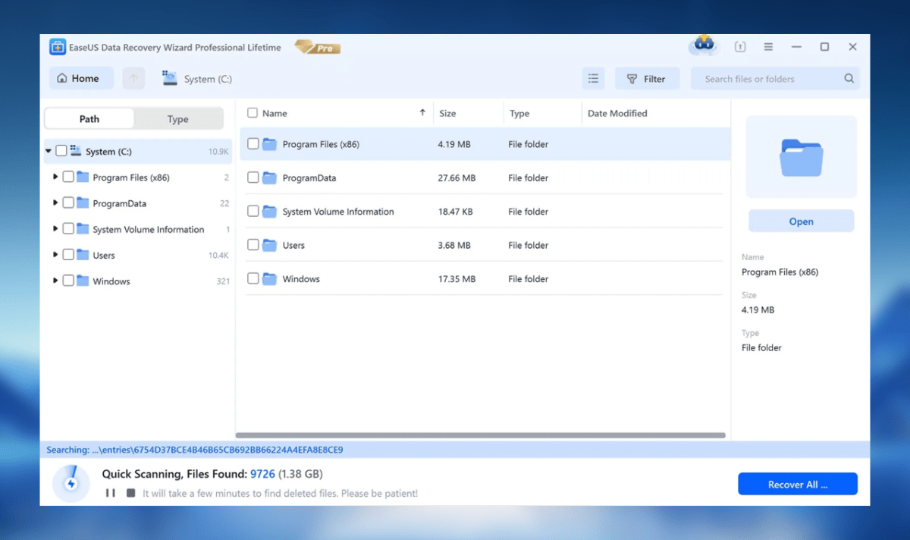The image size is (910, 540).
Task: Expand System Volume Information tree node
Action: click(x=55, y=229)
